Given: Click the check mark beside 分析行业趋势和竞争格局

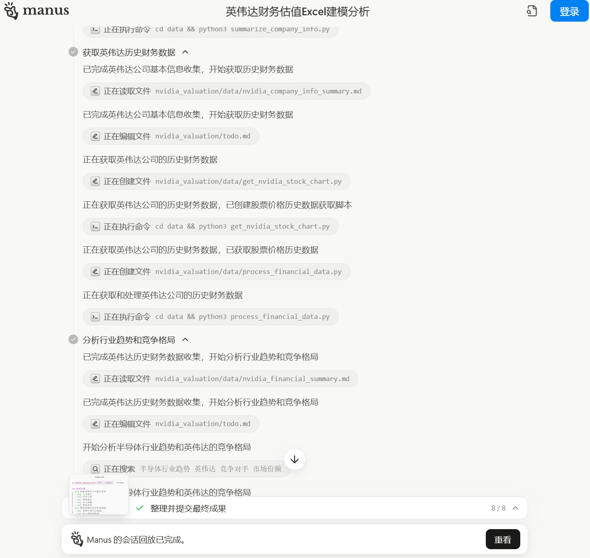Looking at the screenshot, I should [73, 339].
